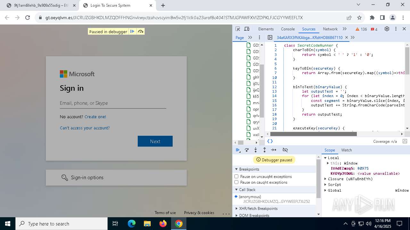Select the Page navigator tab
410x230 pixels.
[240, 37]
